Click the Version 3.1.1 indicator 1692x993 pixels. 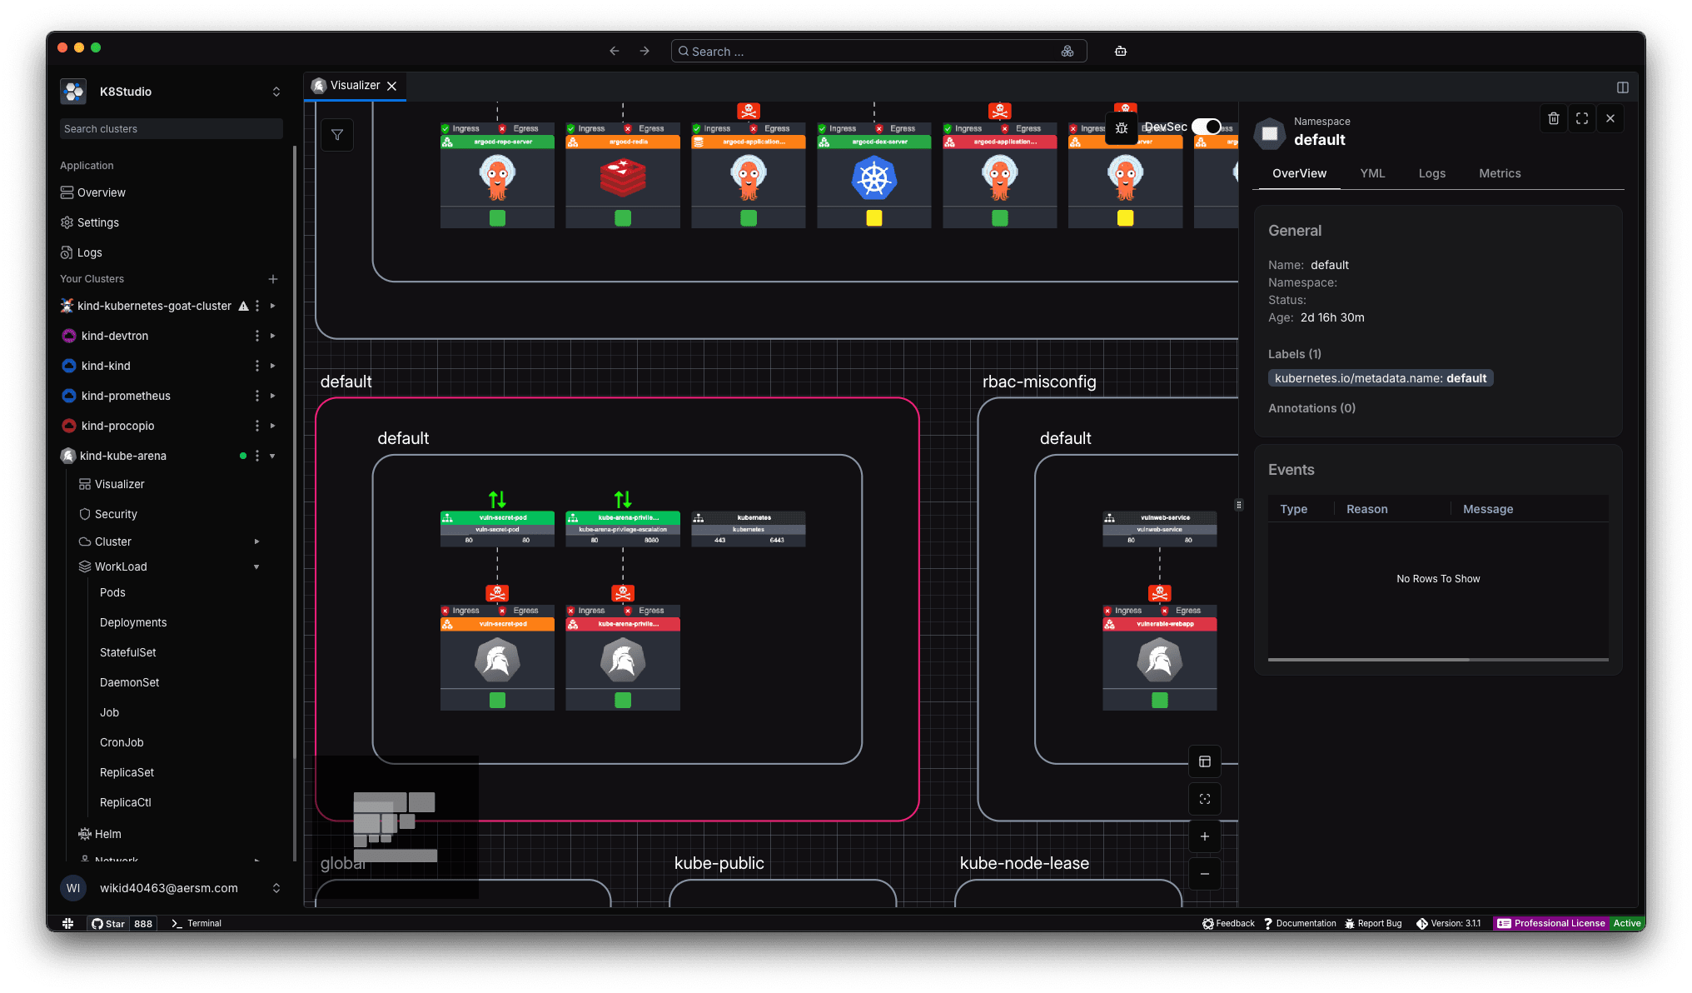pyautogui.click(x=1448, y=923)
